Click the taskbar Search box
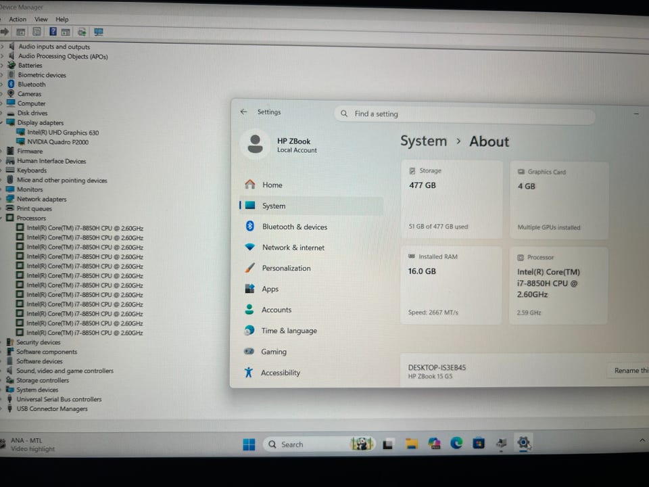 point(320,444)
